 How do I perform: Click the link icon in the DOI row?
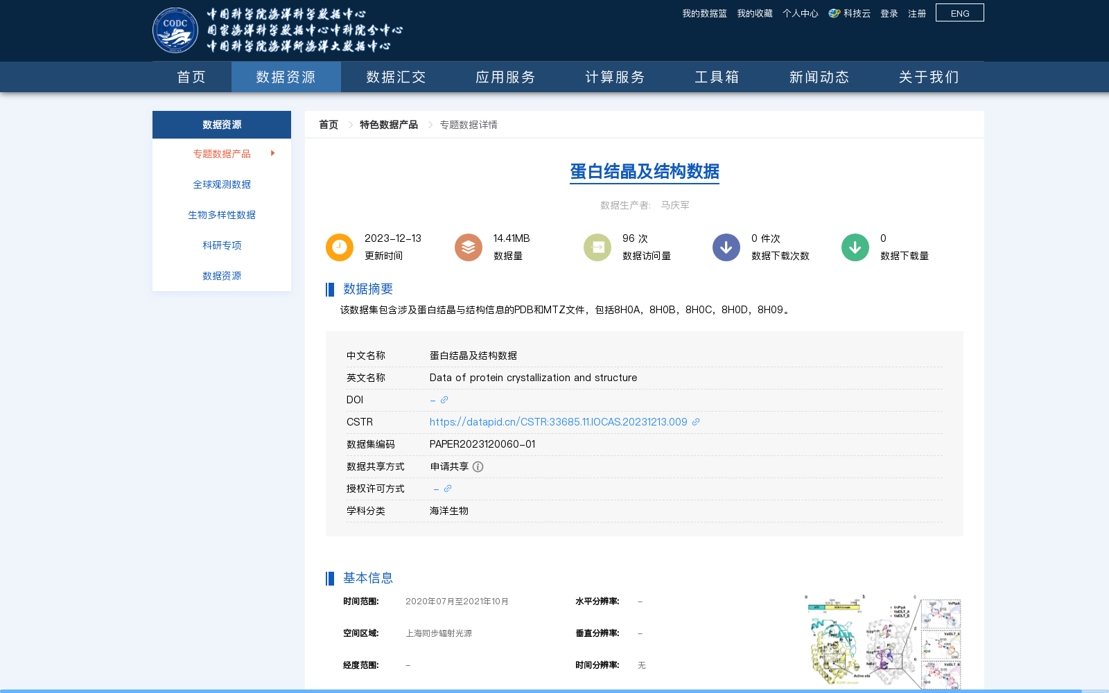pos(444,400)
